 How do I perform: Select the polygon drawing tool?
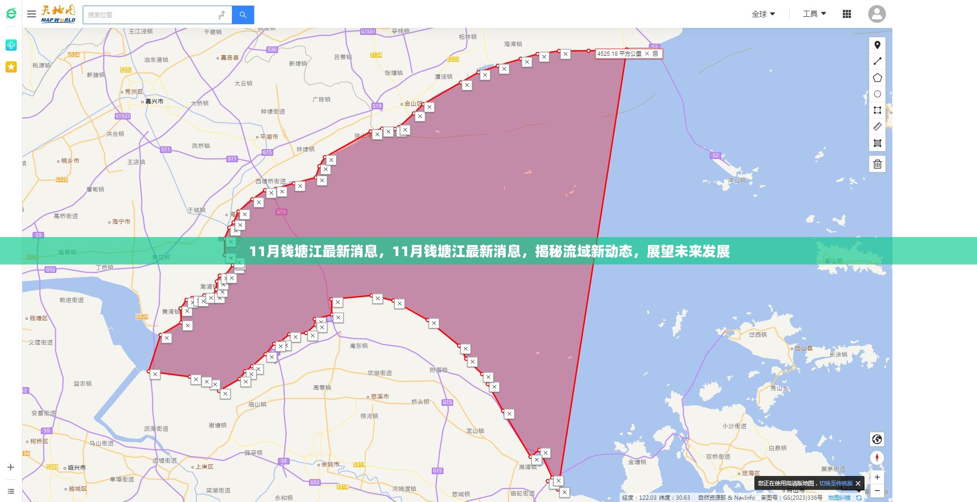click(x=878, y=78)
